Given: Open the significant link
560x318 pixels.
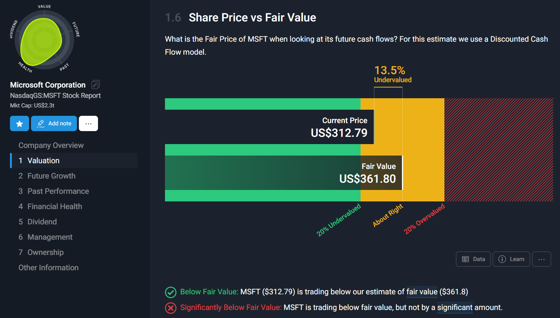Looking at the screenshot, I should click(x=455, y=308).
